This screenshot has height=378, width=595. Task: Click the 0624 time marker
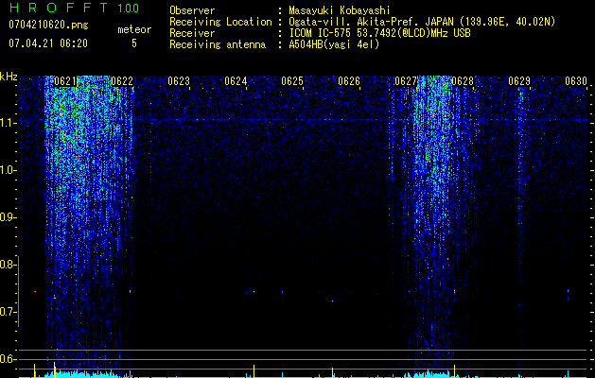pos(236,81)
